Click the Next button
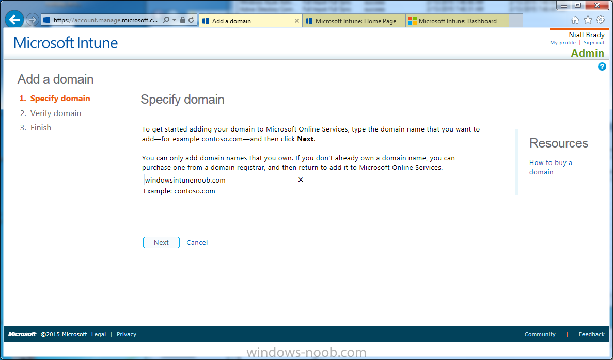The image size is (613, 360). point(161,242)
